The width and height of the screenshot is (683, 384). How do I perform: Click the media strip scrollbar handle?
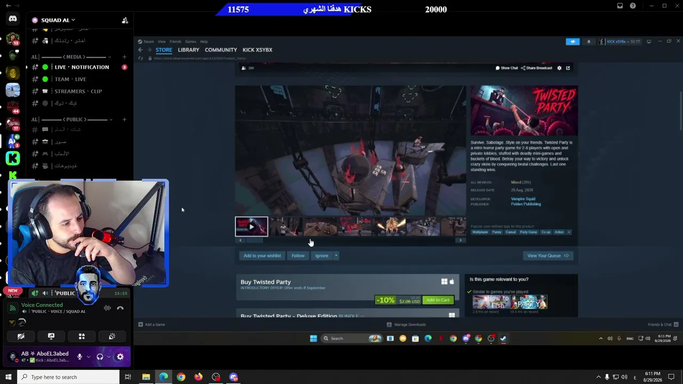(255, 241)
